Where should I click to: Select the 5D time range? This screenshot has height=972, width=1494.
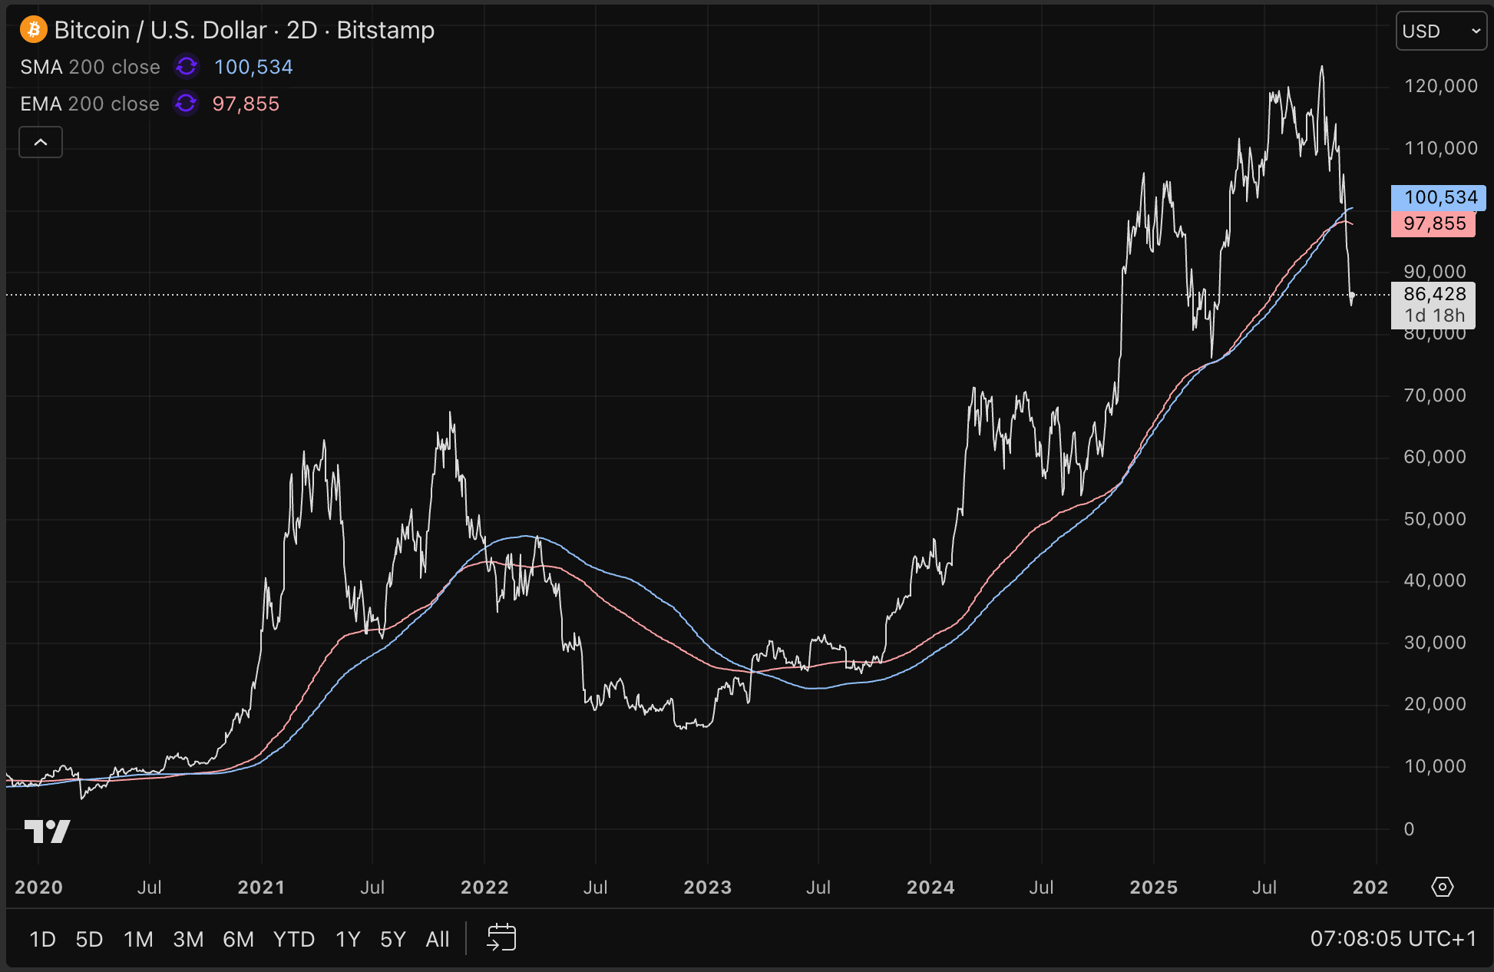click(x=89, y=939)
